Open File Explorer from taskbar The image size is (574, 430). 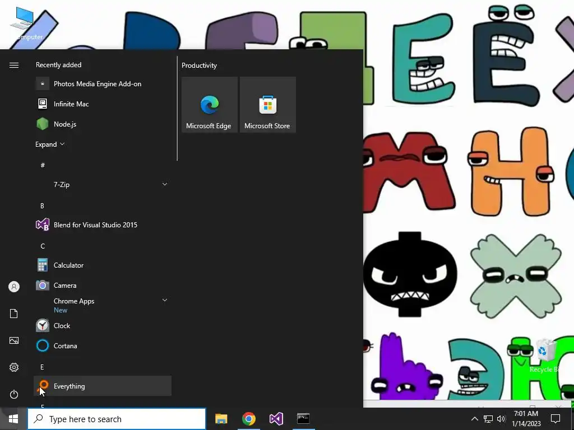[x=221, y=419]
